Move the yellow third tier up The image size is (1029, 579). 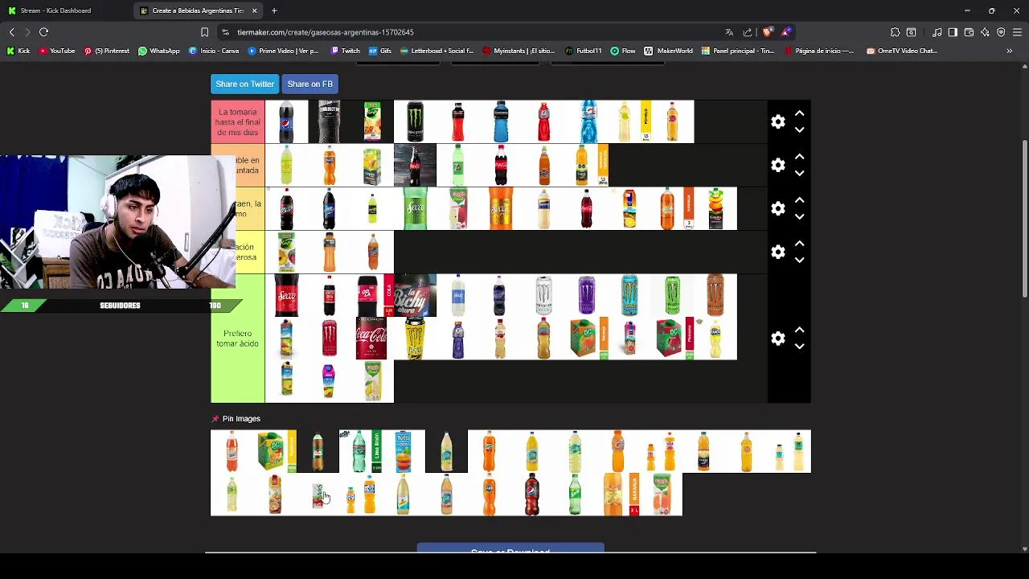pos(799,200)
